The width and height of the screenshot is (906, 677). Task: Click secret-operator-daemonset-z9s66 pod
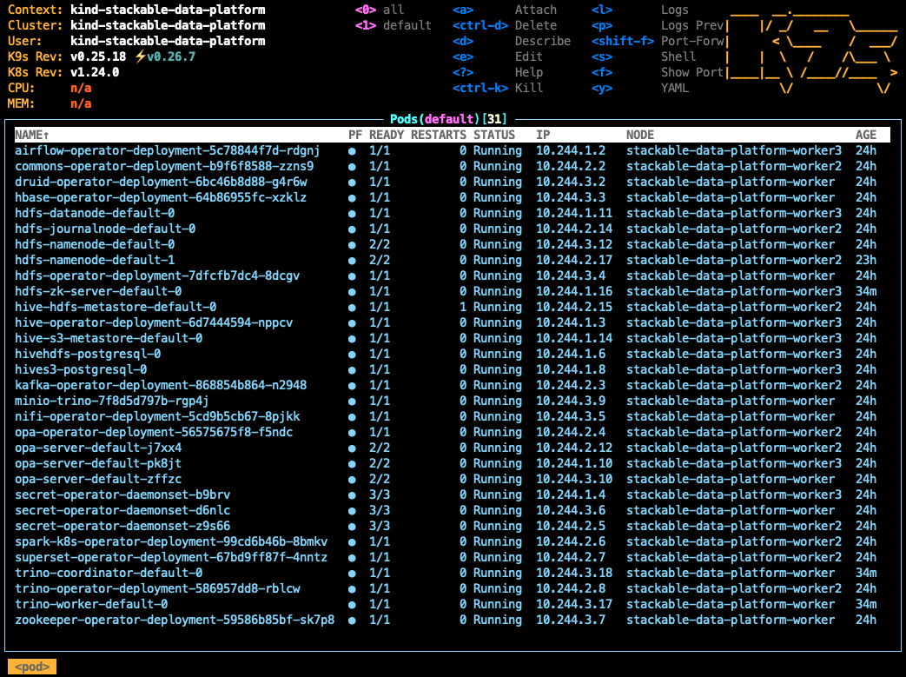pyautogui.click(x=452, y=525)
